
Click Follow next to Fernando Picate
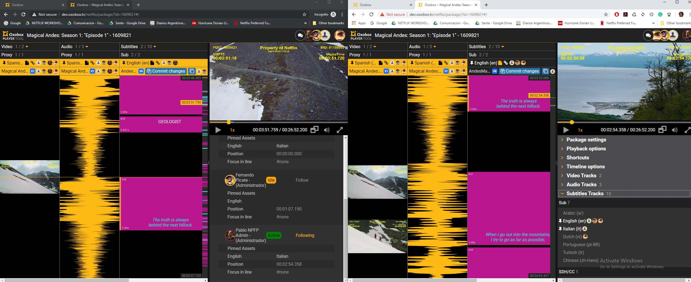click(x=302, y=180)
